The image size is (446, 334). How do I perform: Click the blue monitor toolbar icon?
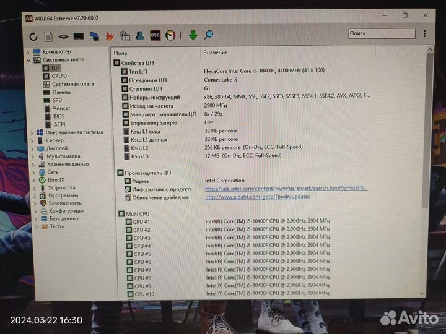click(95, 36)
